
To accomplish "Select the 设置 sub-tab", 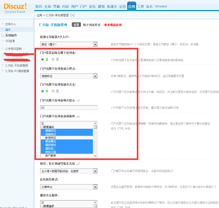I will click(76, 25).
